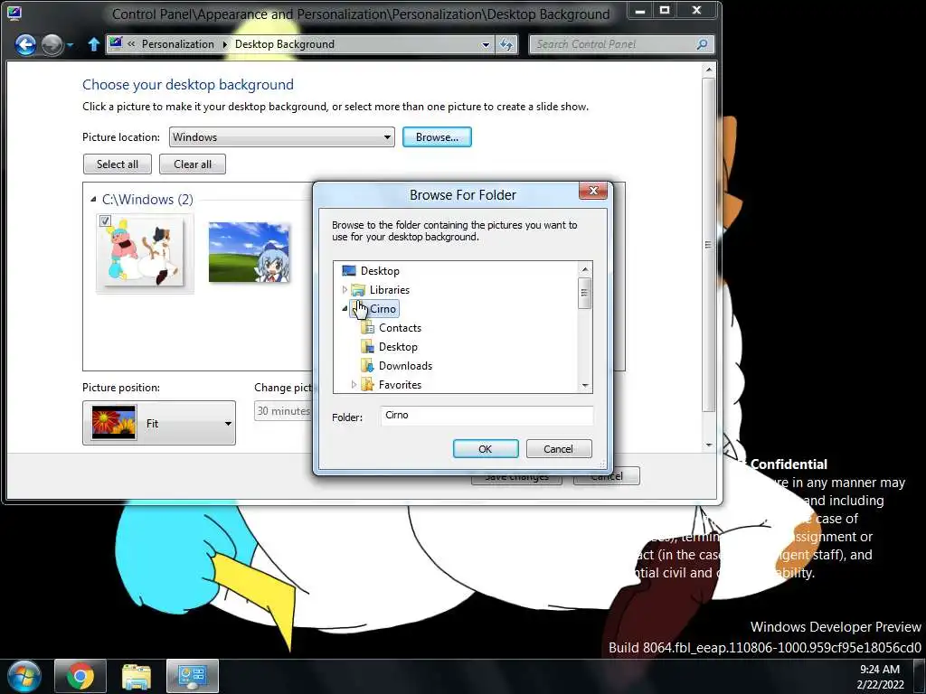Click the taskbar clock 9:24 AM

tap(879, 670)
